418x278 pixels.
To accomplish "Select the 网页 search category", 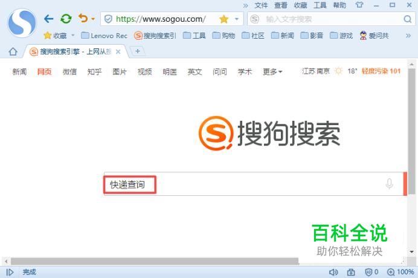I will tap(44, 71).
